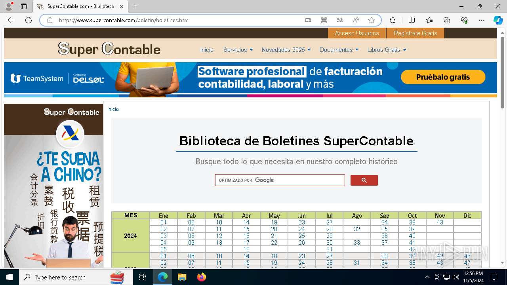The image size is (507, 285).
Task: Open 2024 August bulletin 32
Action: pos(357,229)
